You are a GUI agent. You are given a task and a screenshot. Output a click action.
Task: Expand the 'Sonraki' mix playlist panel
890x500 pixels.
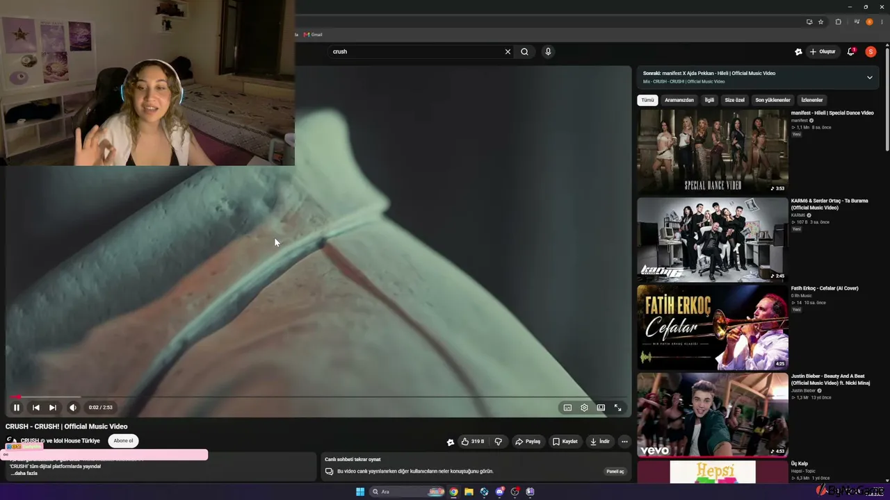click(869, 78)
